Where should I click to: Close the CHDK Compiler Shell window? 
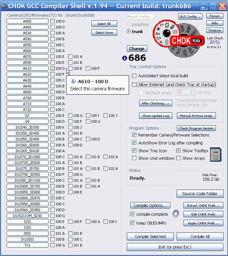click(x=222, y=6)
